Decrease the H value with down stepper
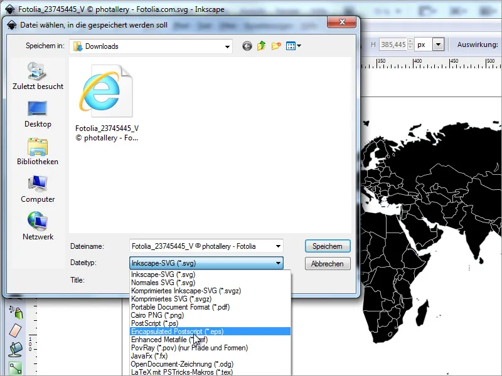 pos(410,48)
